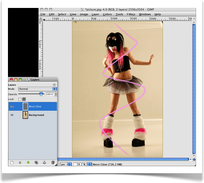The image size is (204, 183).
Task: Click the Opacity slider handle
Action: (x=41, y=94)
